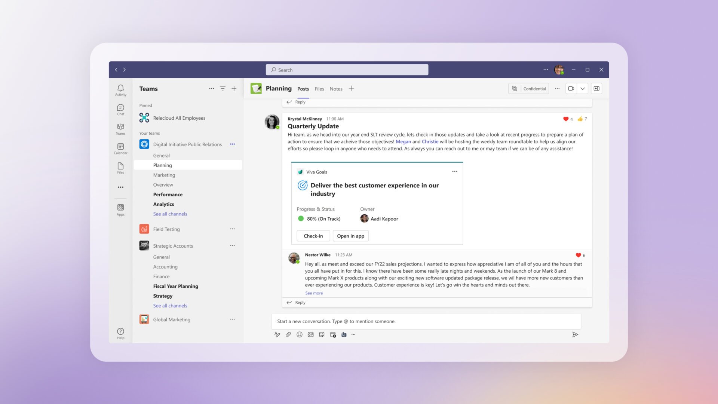
Task: Open title bar settings and more ellipsis
Action: [x=546, y=70]
